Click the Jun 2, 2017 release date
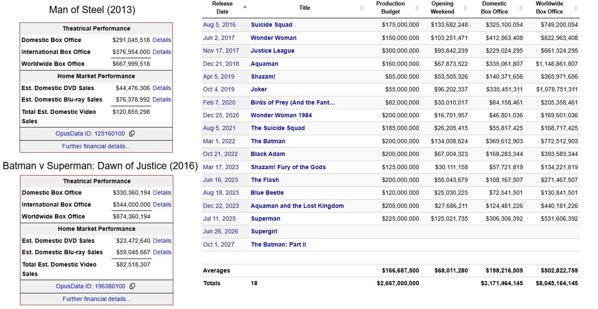Viewport: 598px width, 309px height. point(219,38)
